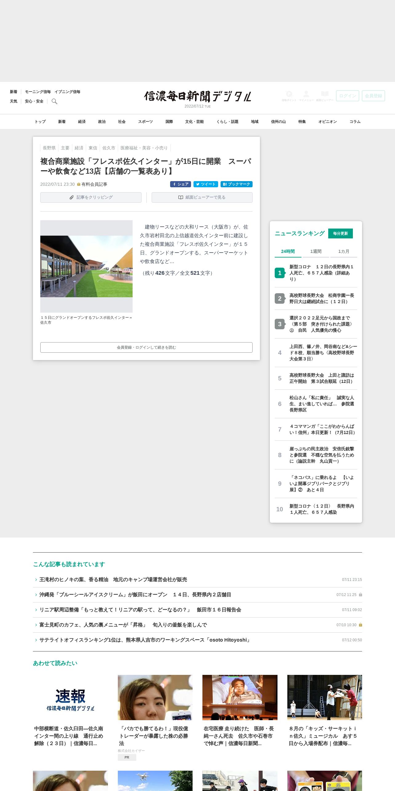Screen dimensions: 395x791
Task: Open the 紙面ビューアー book icon in header
Action: click(x=325, y=96)
